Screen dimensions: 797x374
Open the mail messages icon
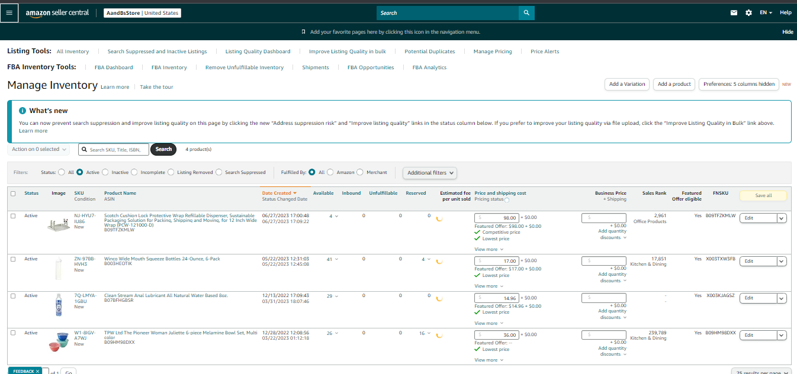click(734, 13)
